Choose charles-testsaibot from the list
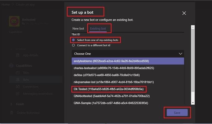 coord(128,68)
